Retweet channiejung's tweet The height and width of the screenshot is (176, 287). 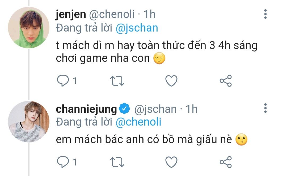click(117, 162)
